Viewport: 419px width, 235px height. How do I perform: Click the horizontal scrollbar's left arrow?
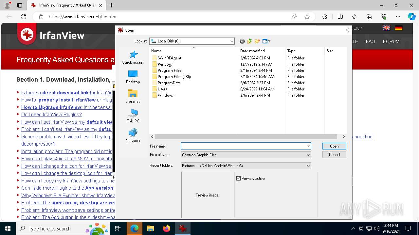click(x=152, y=137)
